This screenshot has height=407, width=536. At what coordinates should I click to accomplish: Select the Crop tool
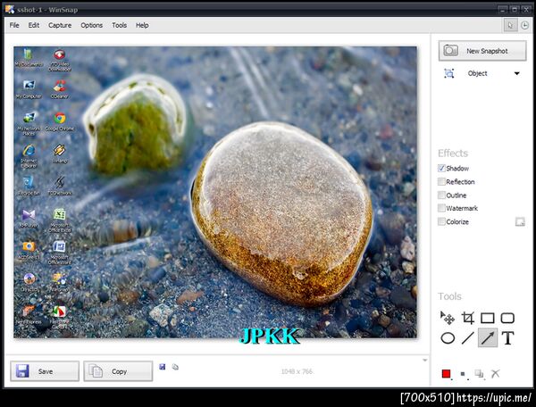point(467,318)
